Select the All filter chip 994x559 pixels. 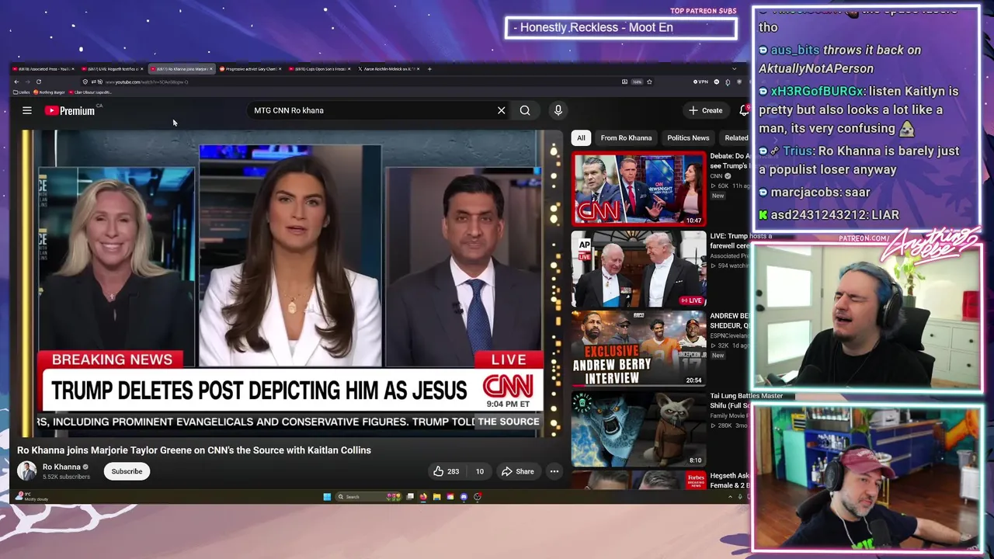click(x=581, y=137)
